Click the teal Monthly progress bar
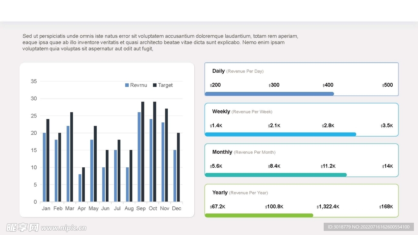Viewport: 418px width, 235px height. point(276,175)
